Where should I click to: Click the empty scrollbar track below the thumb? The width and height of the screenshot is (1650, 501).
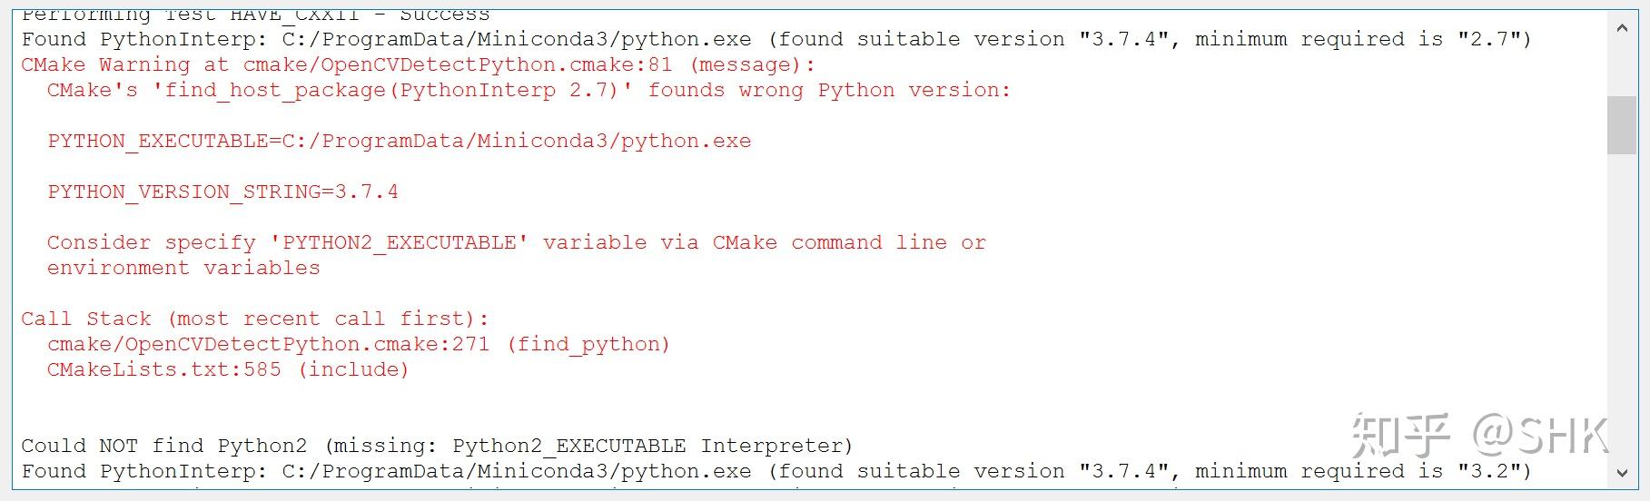[1622, 309]
